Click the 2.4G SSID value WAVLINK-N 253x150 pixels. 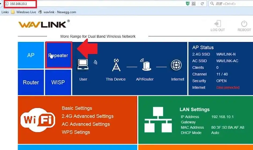coord(226,54)
